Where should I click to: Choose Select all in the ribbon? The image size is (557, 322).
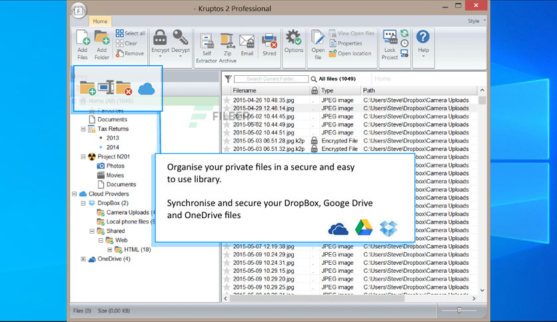coord(131,33)
